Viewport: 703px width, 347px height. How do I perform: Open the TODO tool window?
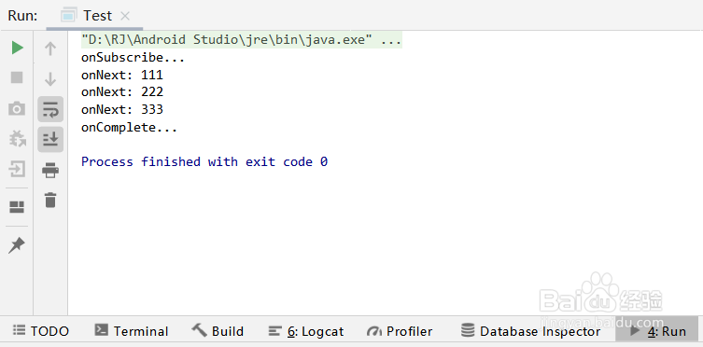[x=41, y=331]
